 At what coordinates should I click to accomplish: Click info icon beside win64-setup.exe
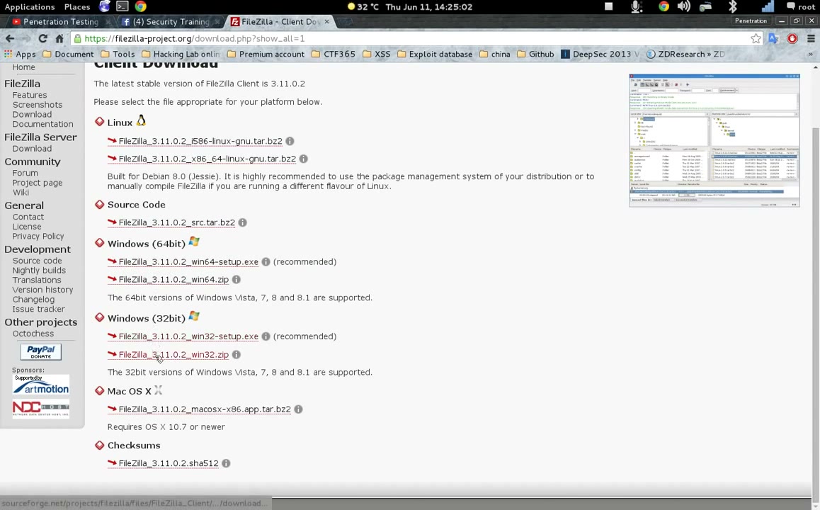(266, 261)
